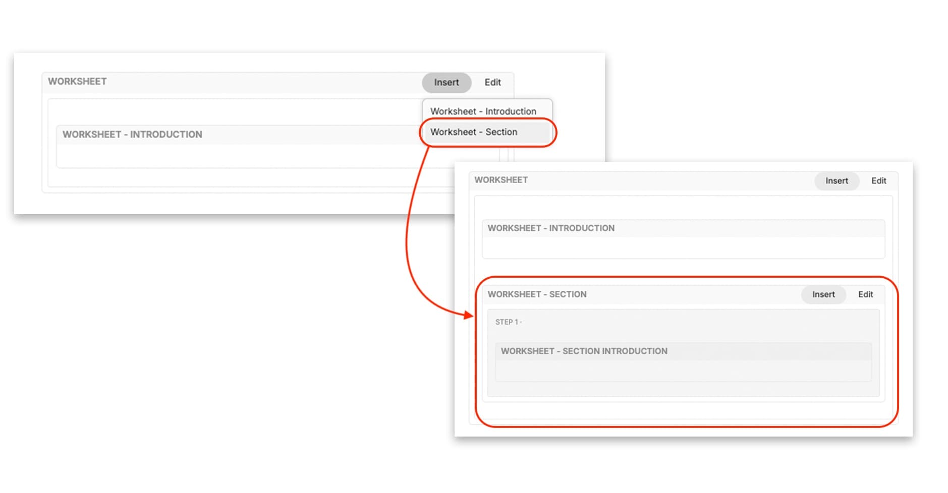Screen dimensions: 948x493
Task: Open Insert for the worksheet containing the section block
Action: [x=837, y=181]
